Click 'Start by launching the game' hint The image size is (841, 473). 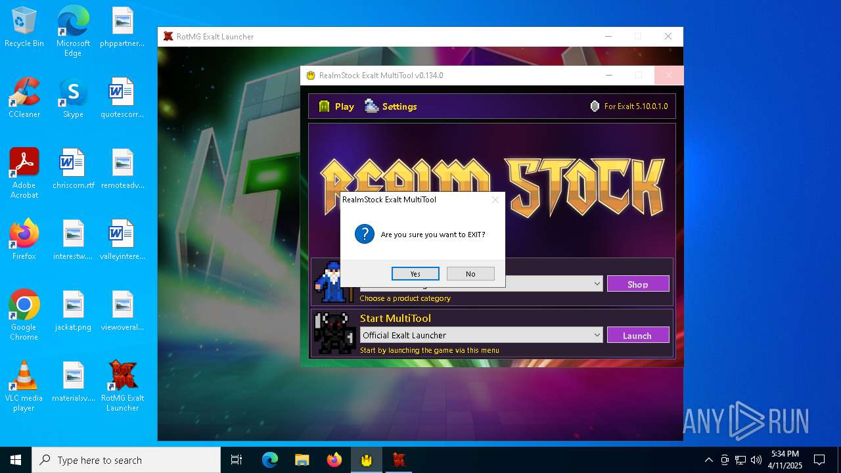430,350
